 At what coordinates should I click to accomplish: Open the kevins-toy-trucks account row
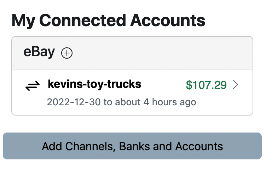(132, 93)
